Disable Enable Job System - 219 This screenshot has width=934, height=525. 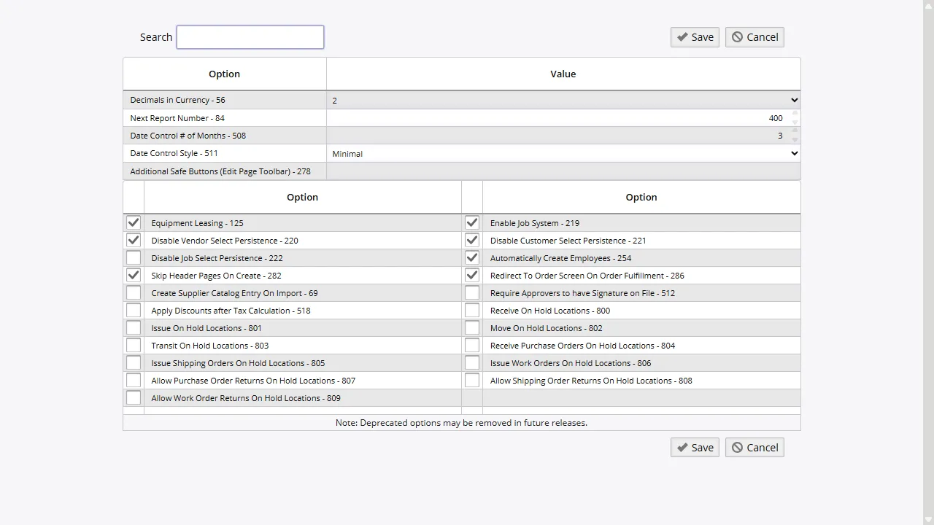pyautogui.click(x=471, y=222)
